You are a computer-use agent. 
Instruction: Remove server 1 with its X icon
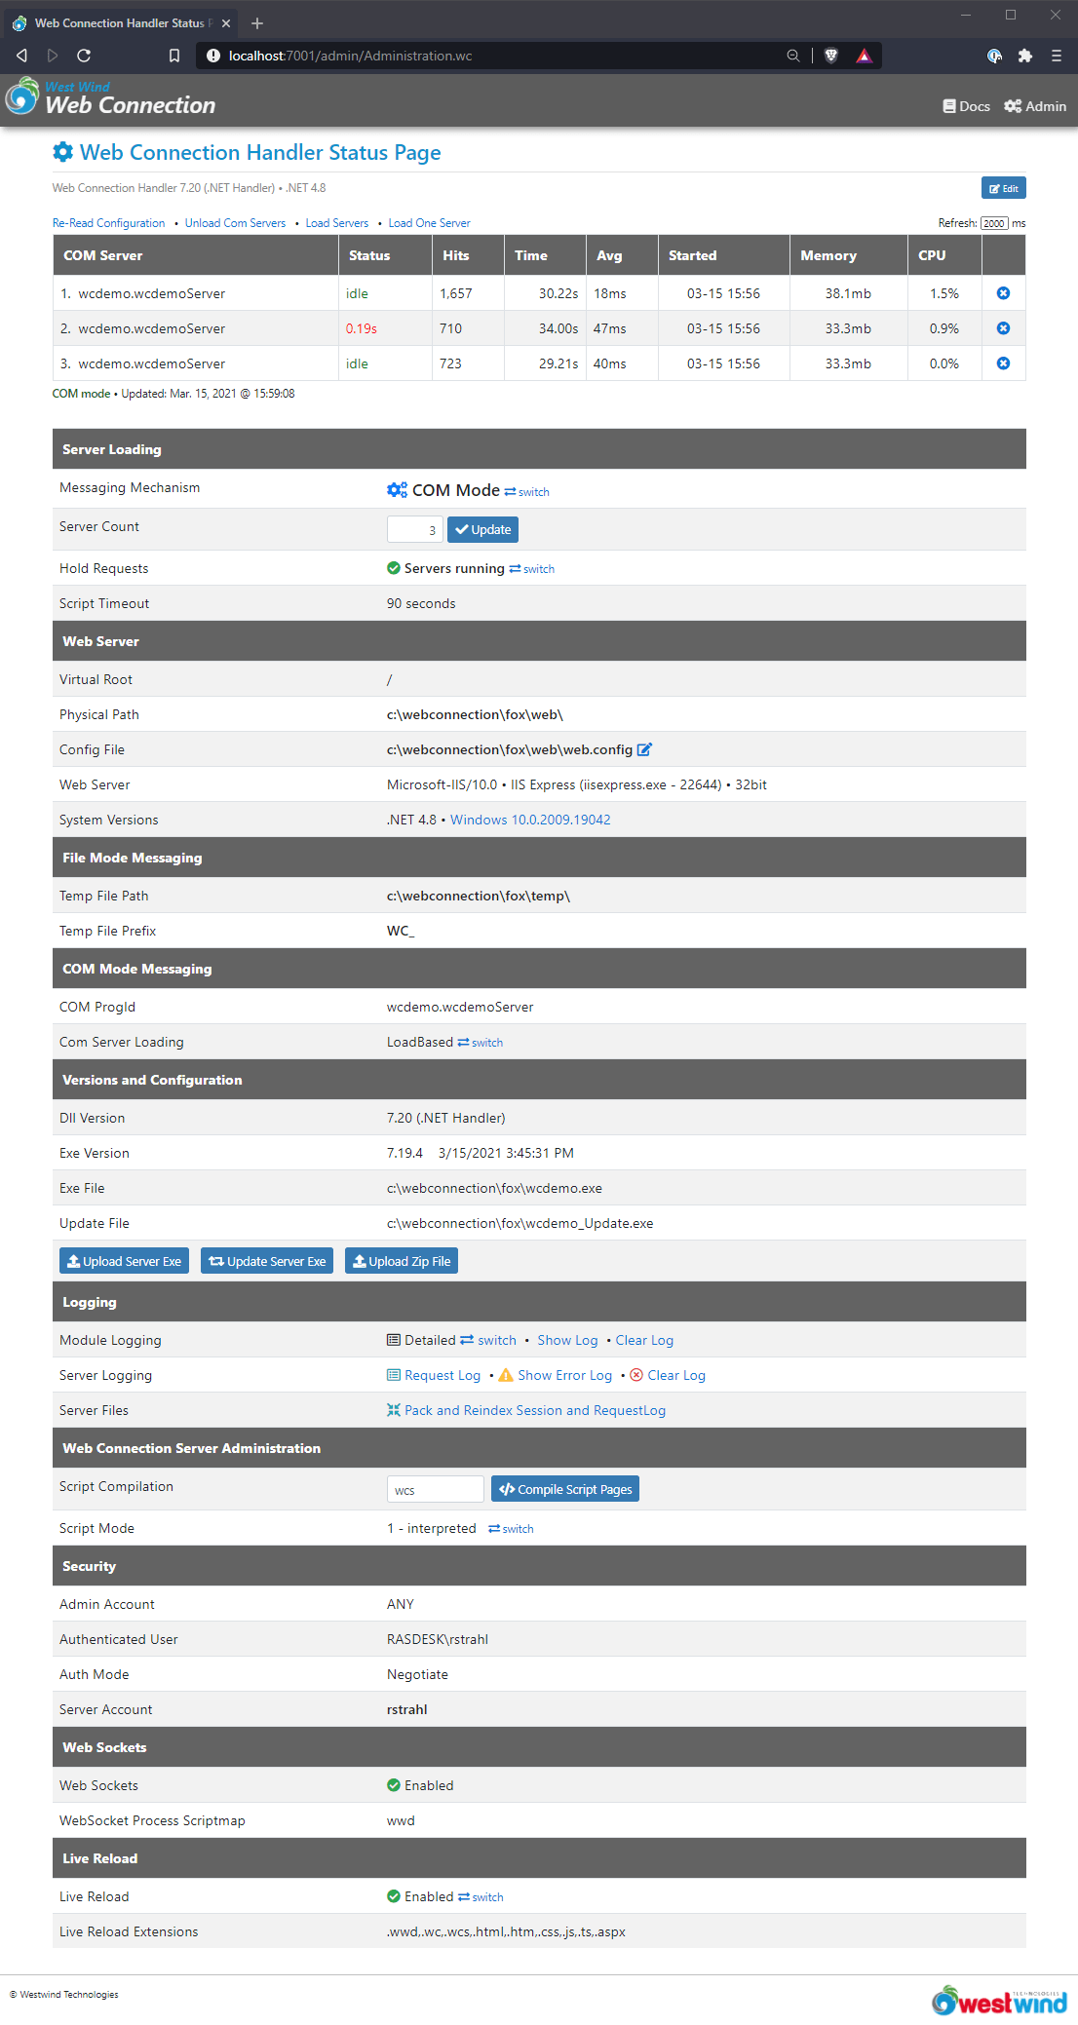pos(1003,293)
